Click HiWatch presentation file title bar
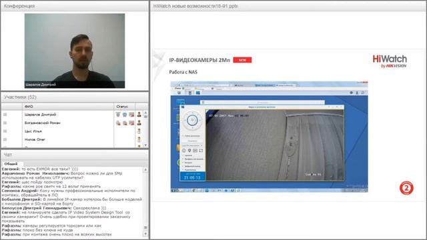Screen dimensions: 427x240 [288, 6]
